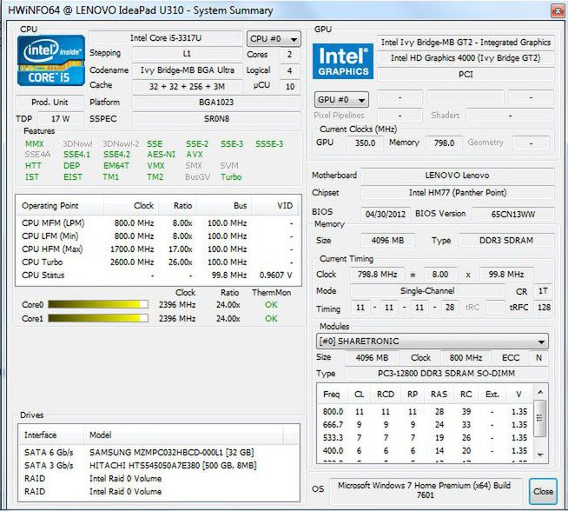The height and width of the screenshot is (511, 568).
Task: Click the VMX feature flag
Action: [155, 166]
